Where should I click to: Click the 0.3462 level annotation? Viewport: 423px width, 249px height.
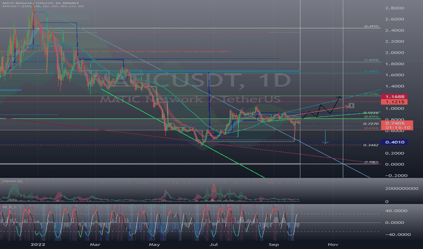point(371,145)
